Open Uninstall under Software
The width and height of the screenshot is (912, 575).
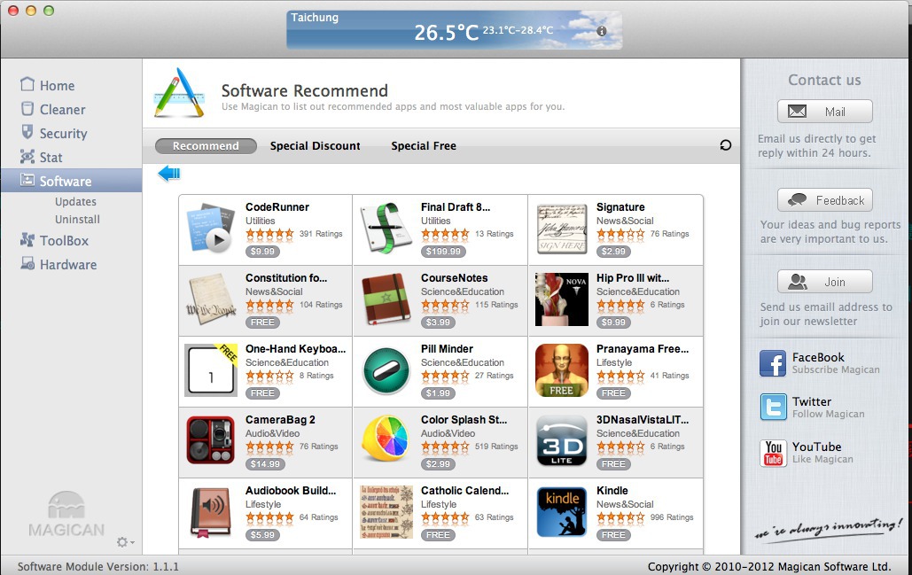click(77, 219)
